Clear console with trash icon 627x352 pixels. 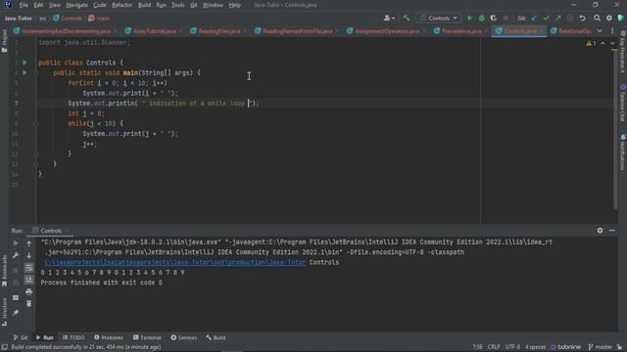pos(28,304)
